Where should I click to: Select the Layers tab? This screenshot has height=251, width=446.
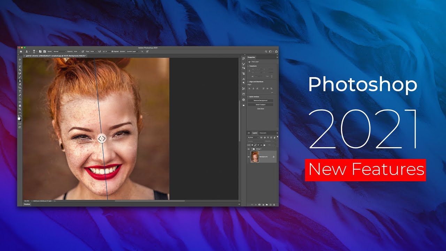(x=255, y=133)
